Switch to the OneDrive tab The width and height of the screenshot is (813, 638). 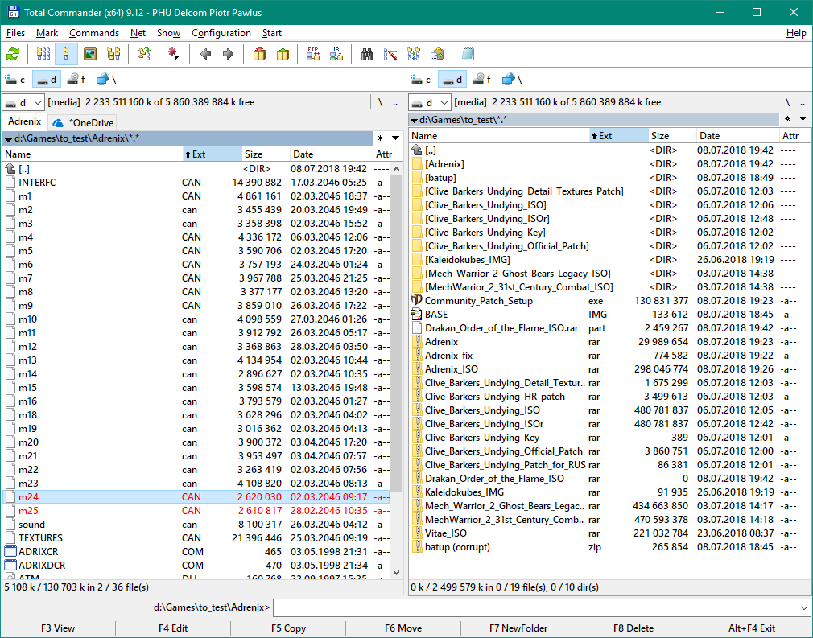[x=82, y=122]
